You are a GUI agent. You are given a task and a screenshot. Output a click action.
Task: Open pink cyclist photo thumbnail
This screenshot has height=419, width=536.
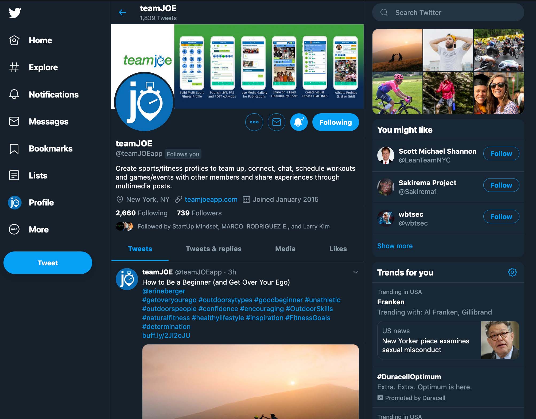click(x=397, y=93)
